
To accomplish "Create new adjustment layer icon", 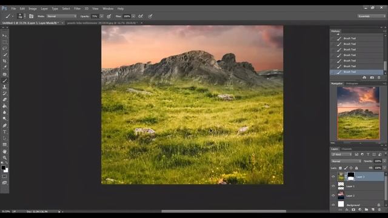I will pos(360,210).
